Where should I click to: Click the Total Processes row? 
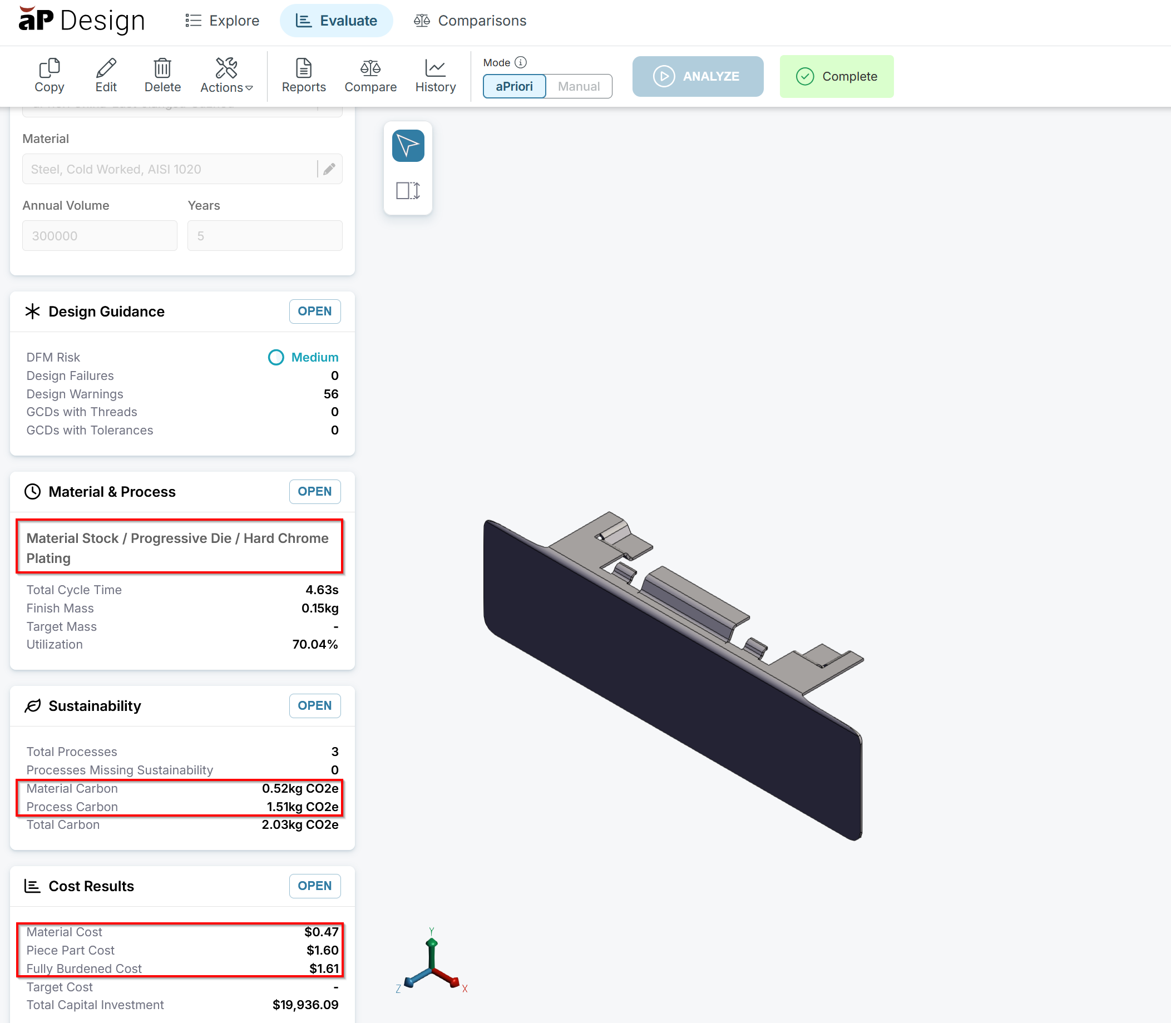coord(182,752)
